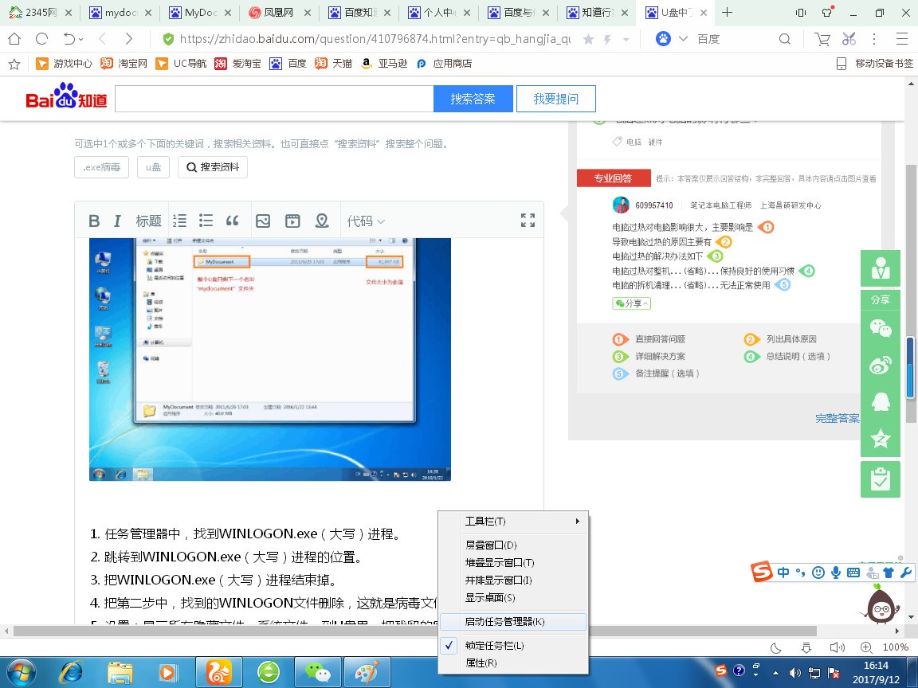Switch to 凤凰网 browser tab
918x688 pixels.
(x=279, y=12)
